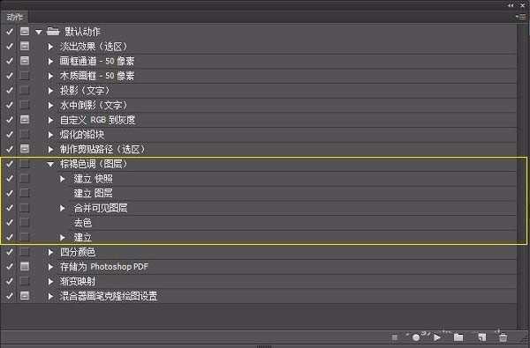
Task: Play the selected action
Action: point(437,337)
